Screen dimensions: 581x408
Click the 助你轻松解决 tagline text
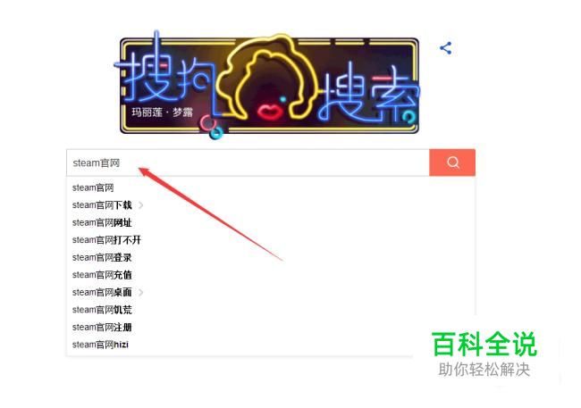pyautogui.click(x=484, y=370)
